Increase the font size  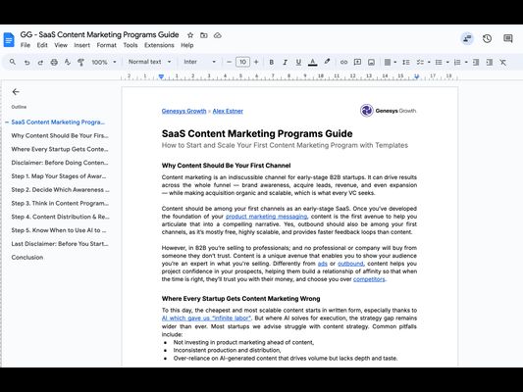(256, 63)
